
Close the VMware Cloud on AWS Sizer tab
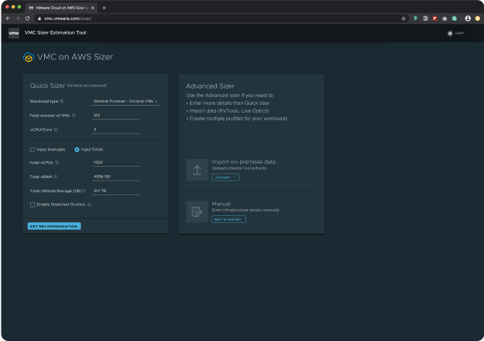coord(93,8)
